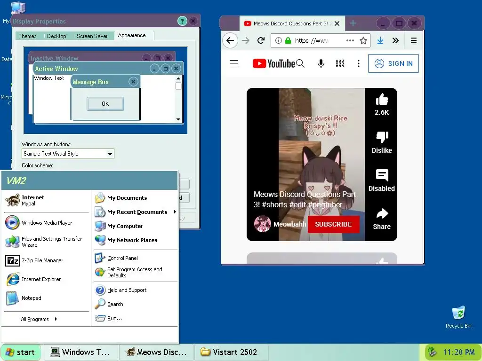Open YouTube settings three-dot menu
This screenshot has width=482, height=361.
[358, 63]
